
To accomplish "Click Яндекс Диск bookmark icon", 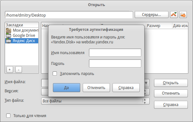I will click(9, 41).
